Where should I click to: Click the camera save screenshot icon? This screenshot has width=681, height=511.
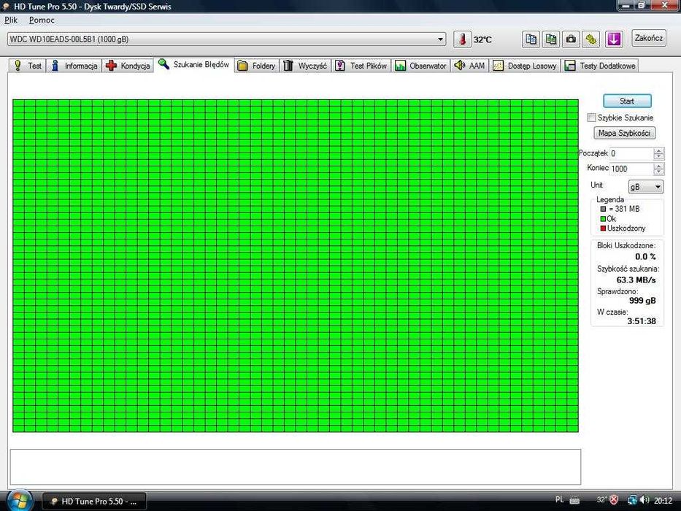coord(571,39)
